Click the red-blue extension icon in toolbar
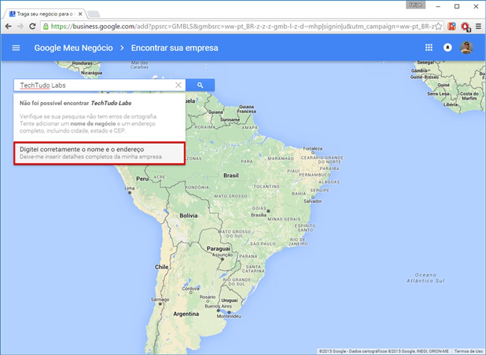Viewport: 486px width, 355px height. (451, 26)
